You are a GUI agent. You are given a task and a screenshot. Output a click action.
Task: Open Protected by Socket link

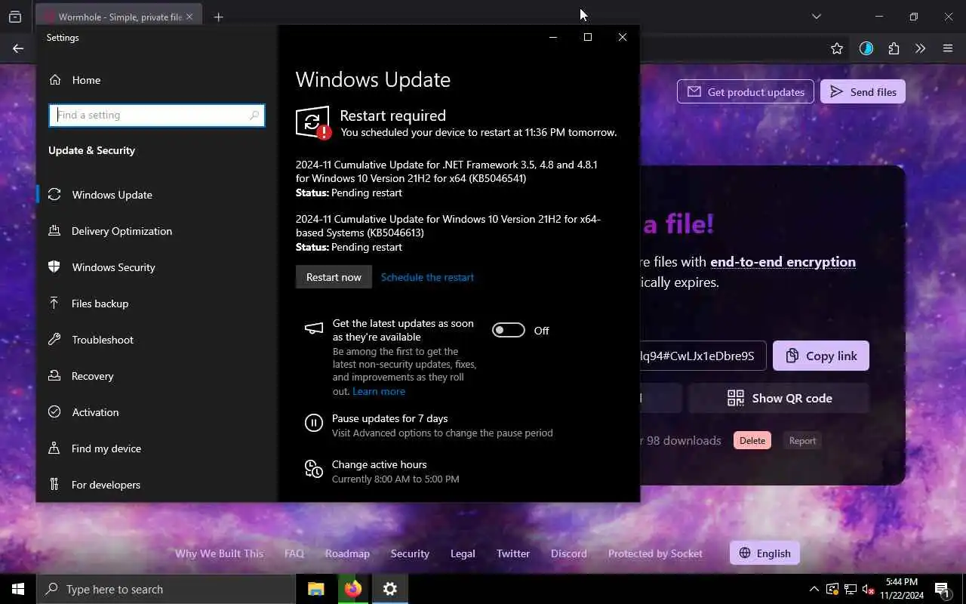pos(655,553)
